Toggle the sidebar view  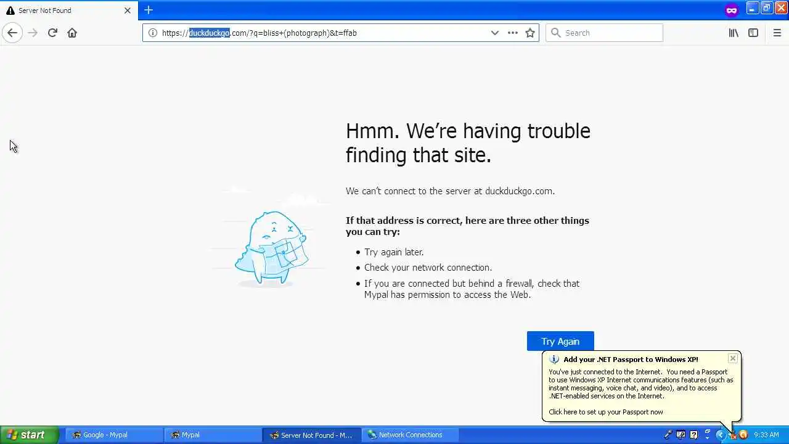pyautogui.click(x=753, y=33)
